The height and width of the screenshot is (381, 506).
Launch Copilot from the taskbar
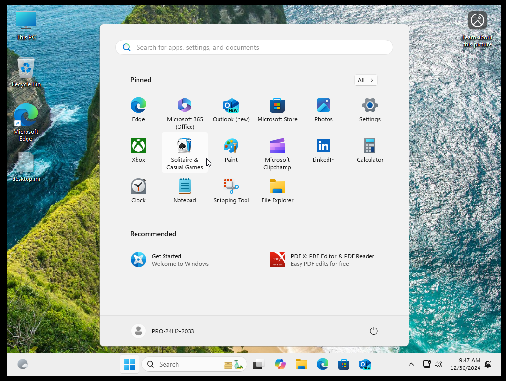pyautogui.click(x=280, y=364)
